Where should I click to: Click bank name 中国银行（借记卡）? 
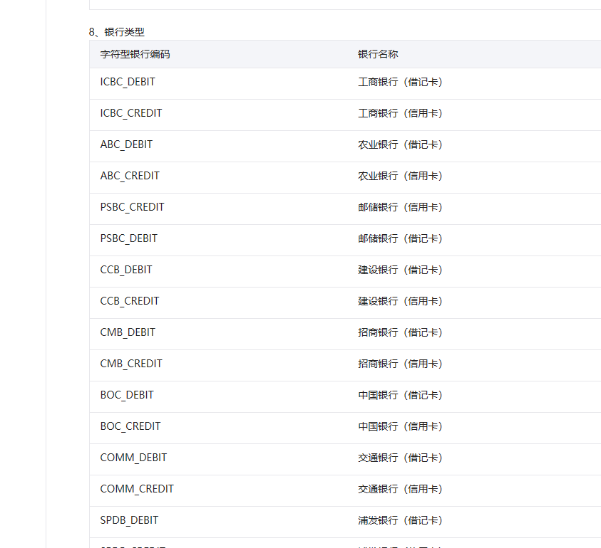401,395
